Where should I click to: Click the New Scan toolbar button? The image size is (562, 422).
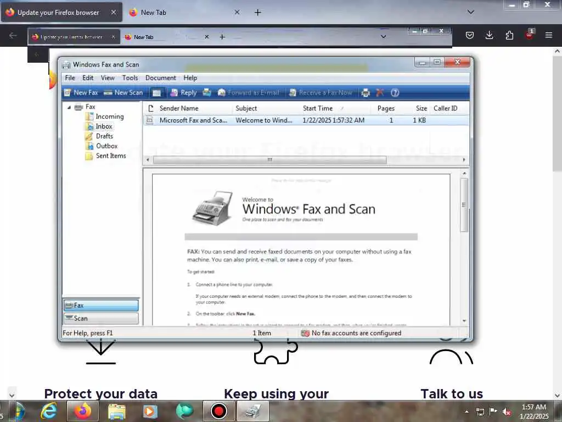click(123, 92)
